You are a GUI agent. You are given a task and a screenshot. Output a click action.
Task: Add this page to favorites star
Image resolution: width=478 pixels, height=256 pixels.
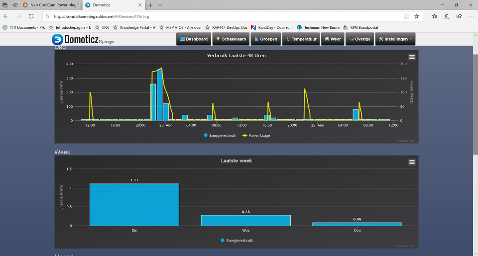(x=417, y=16)
